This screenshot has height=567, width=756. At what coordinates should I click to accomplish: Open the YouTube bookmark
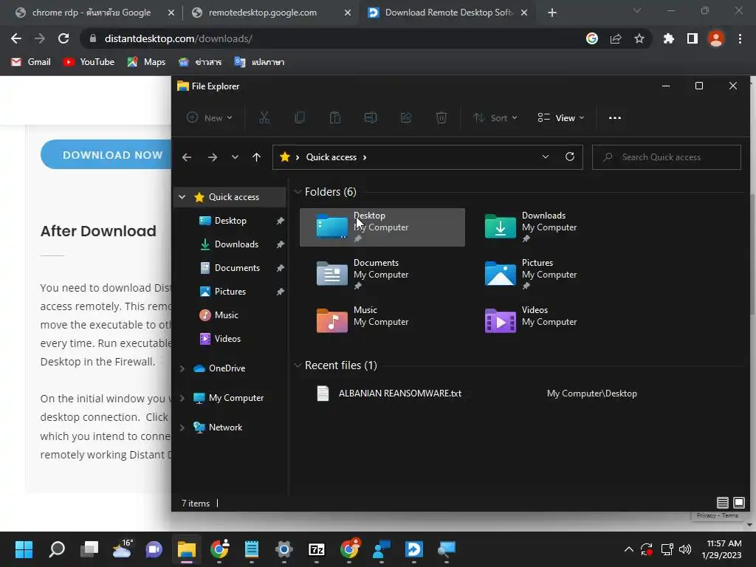89,62
